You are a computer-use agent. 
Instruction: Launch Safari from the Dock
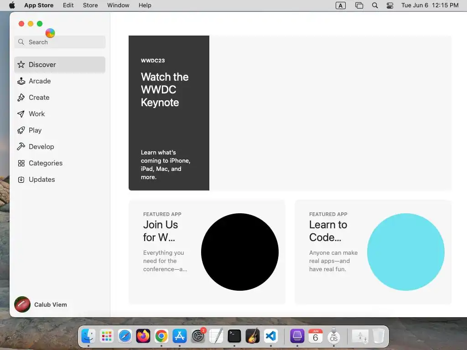point(125,336)
